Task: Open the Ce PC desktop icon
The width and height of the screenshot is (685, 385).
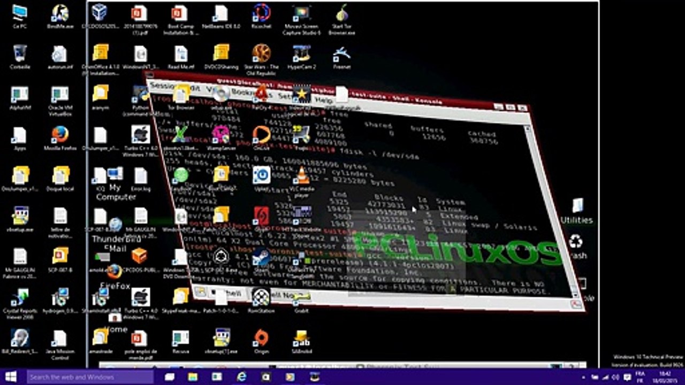Action: point(20,16)
